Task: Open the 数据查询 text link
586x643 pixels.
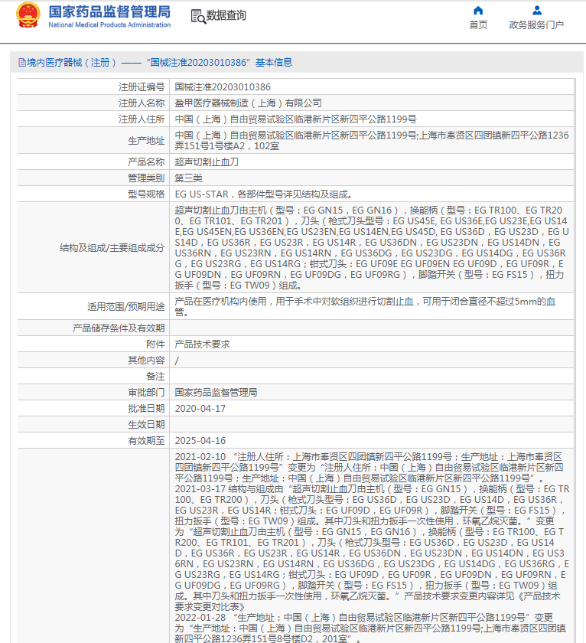Action: [226, 15]
